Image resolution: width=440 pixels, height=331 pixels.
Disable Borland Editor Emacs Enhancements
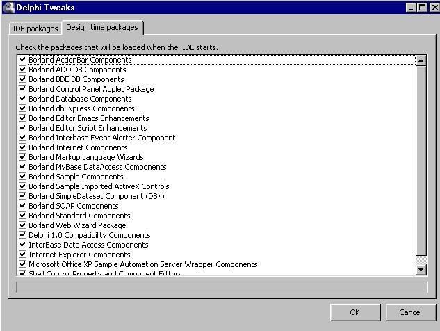23,118
